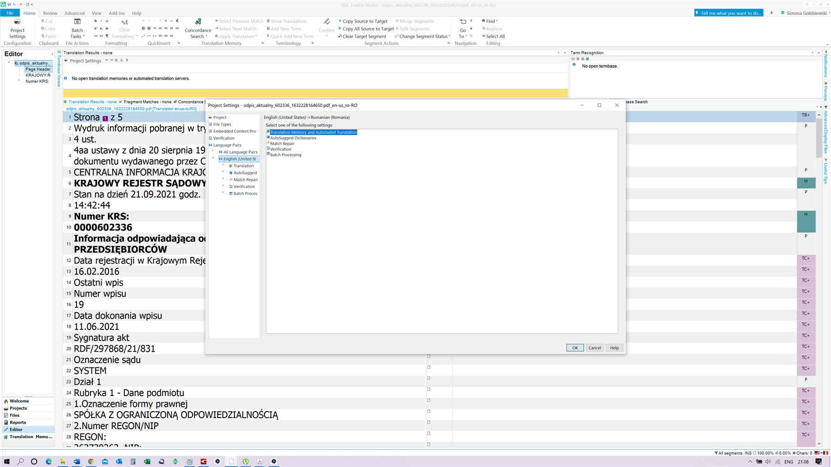The width and height of the screenshot is (831, 467).
Task: Click Copy Source to Target
Action: 363,21
